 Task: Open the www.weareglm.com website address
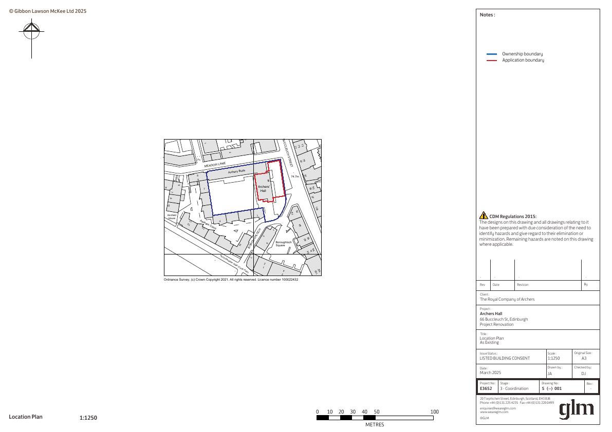click(494, 412)
